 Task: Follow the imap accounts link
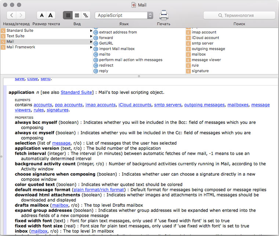tap(101, 105)
